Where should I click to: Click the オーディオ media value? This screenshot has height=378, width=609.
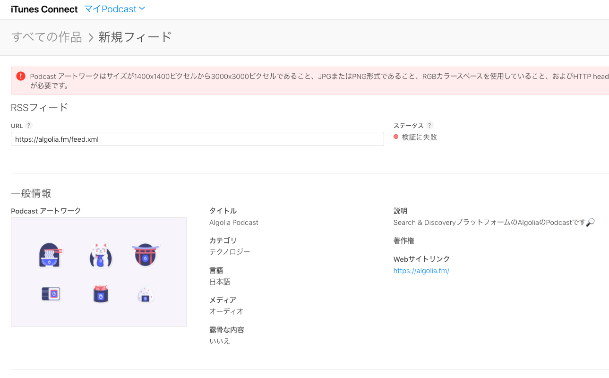coord(226,311)
